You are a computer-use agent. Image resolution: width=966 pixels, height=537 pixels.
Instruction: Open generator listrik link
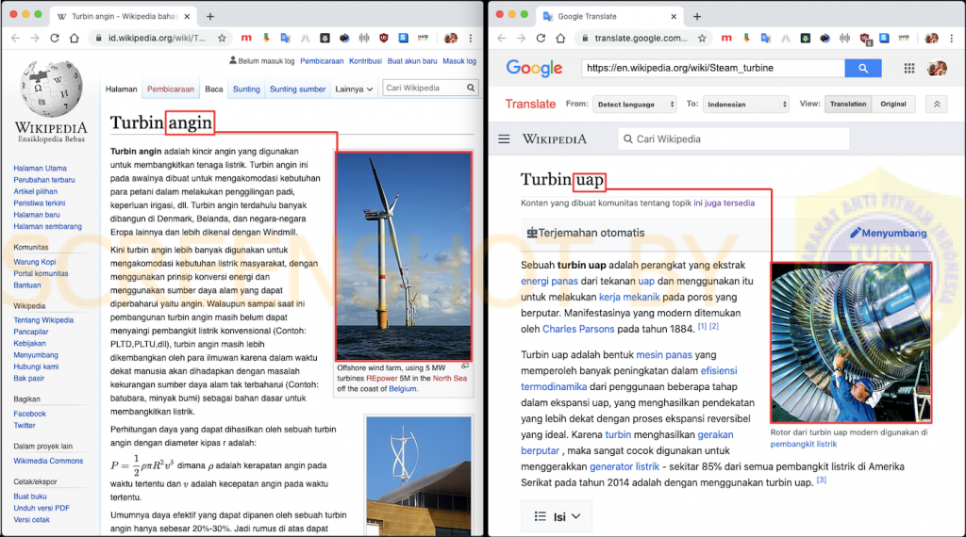(625, 467)
